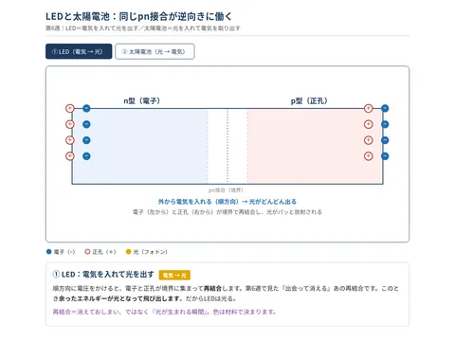Click the blue 電子 (−) legend dot
455x341 pixels.
click(x=48, y=252)
